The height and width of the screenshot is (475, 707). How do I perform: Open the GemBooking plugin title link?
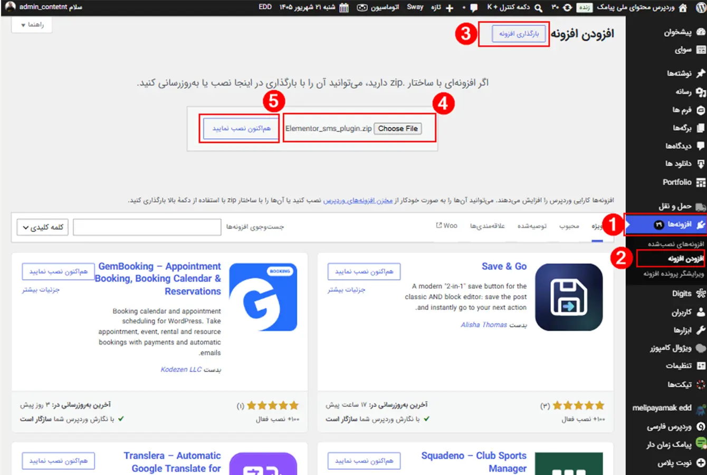158,279
